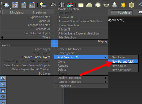This screenshot has width=142, height=104.
Task: Click the archive box sidebar icon
Action: click(3, 90)
